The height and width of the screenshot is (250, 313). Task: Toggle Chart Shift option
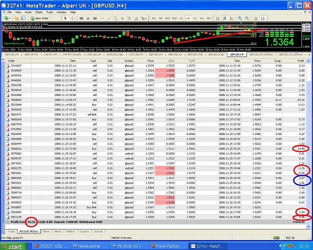click(x=263, y=18)
